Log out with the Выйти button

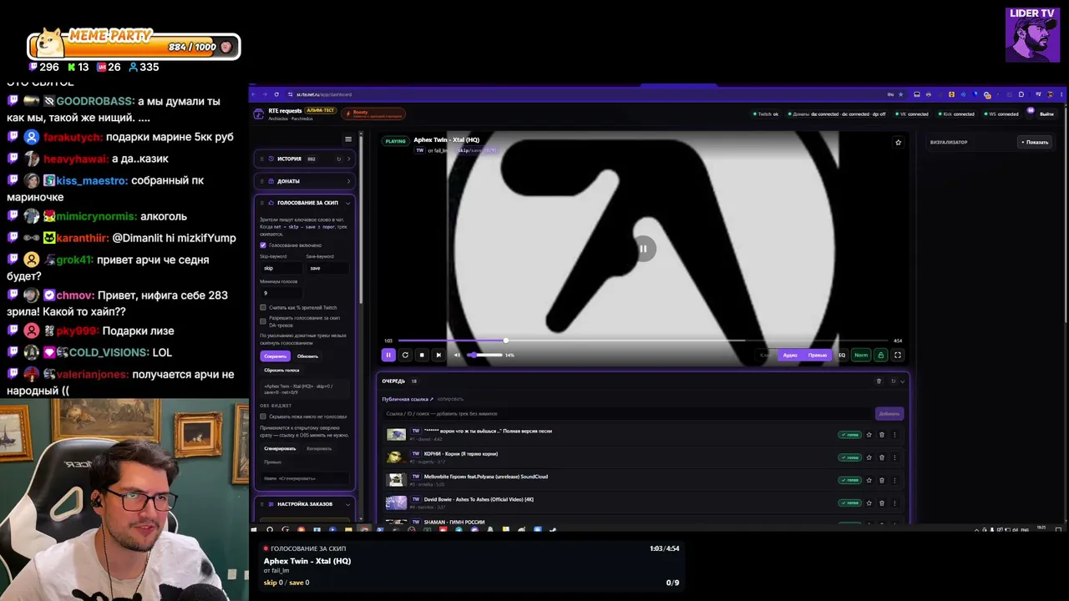click(1046, 114)
